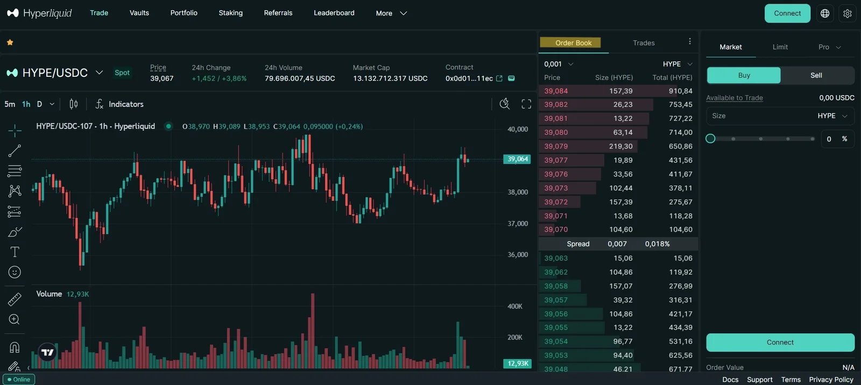Switch to the Trades tab
Viewport: 861px width, 385px height.
pyautogui.click(x=644, y=43)
